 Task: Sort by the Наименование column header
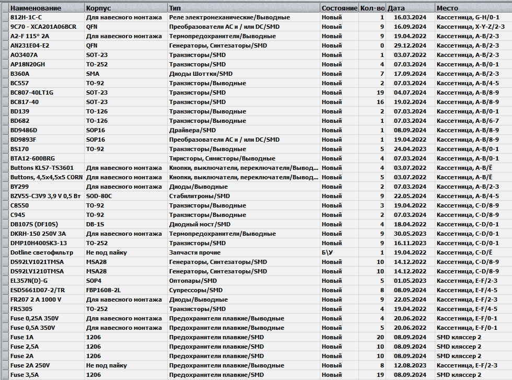click(x=46, y=8)
